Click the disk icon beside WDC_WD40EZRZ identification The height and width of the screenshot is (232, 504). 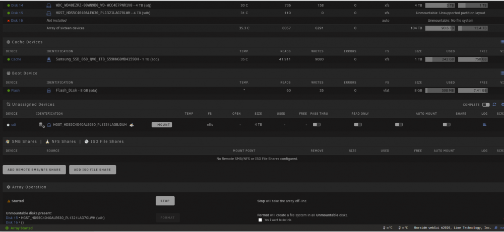coord(49,6)
